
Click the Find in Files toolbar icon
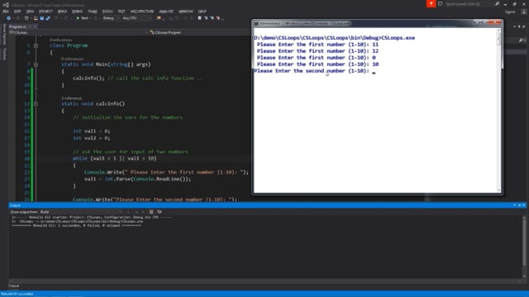(x=159, y=18)
